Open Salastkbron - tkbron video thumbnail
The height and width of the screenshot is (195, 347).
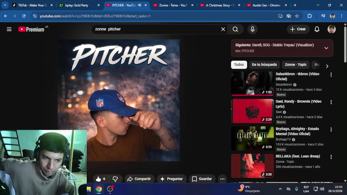(x=252, y=83)
